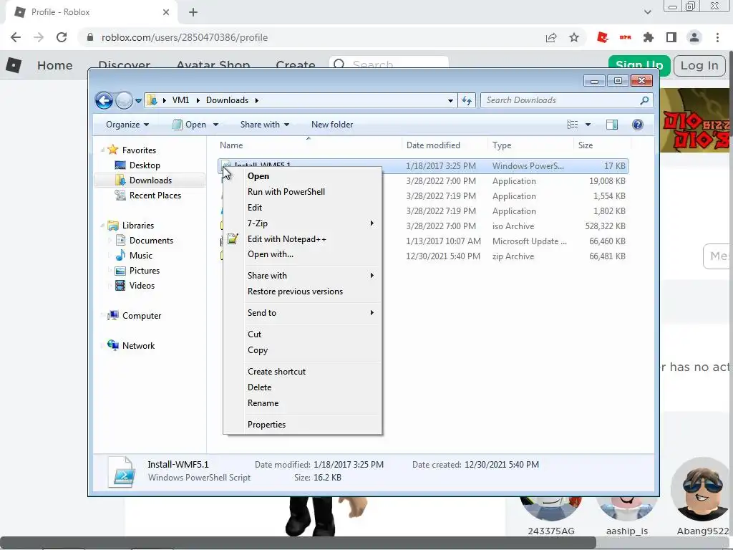The image size is (733, 550).
Task: Click the Explorer back arrow button
Action: (x=104, y=100)
